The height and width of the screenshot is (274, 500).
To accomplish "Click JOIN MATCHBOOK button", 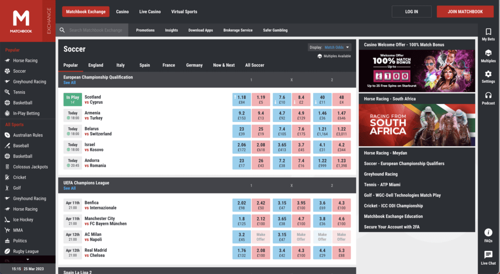I will pos(465,11).
